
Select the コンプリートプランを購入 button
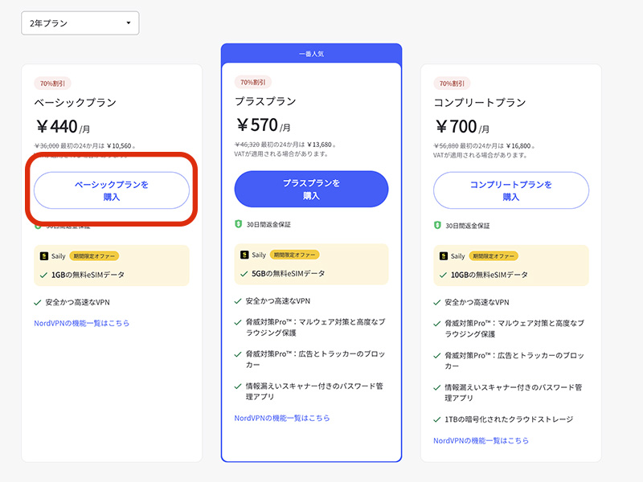coord(511,190)
